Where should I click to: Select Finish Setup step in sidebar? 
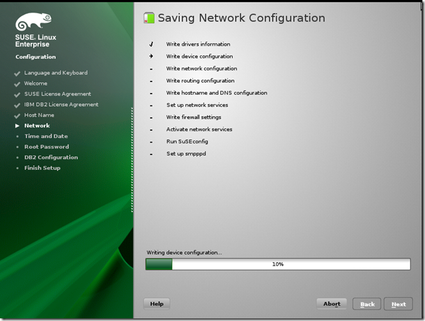click(x=42, y=168)
